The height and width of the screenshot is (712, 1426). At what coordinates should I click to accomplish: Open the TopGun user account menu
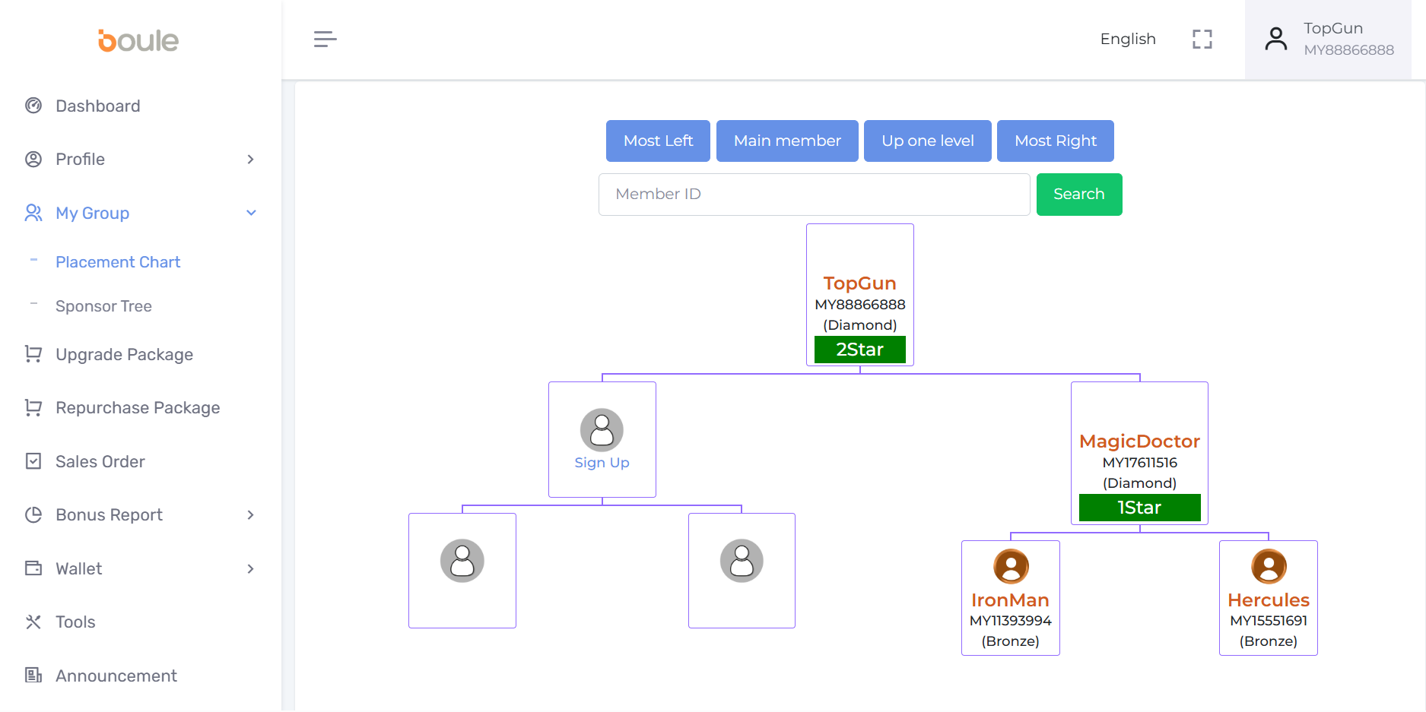coord(1328,40)
